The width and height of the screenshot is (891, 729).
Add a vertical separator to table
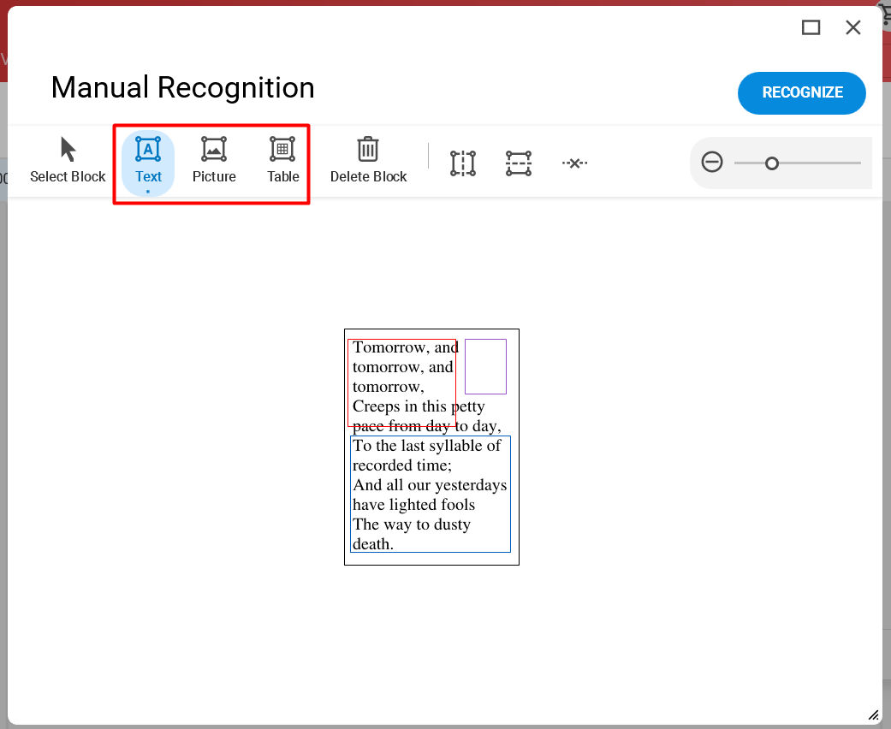click(x=462, y=163)
